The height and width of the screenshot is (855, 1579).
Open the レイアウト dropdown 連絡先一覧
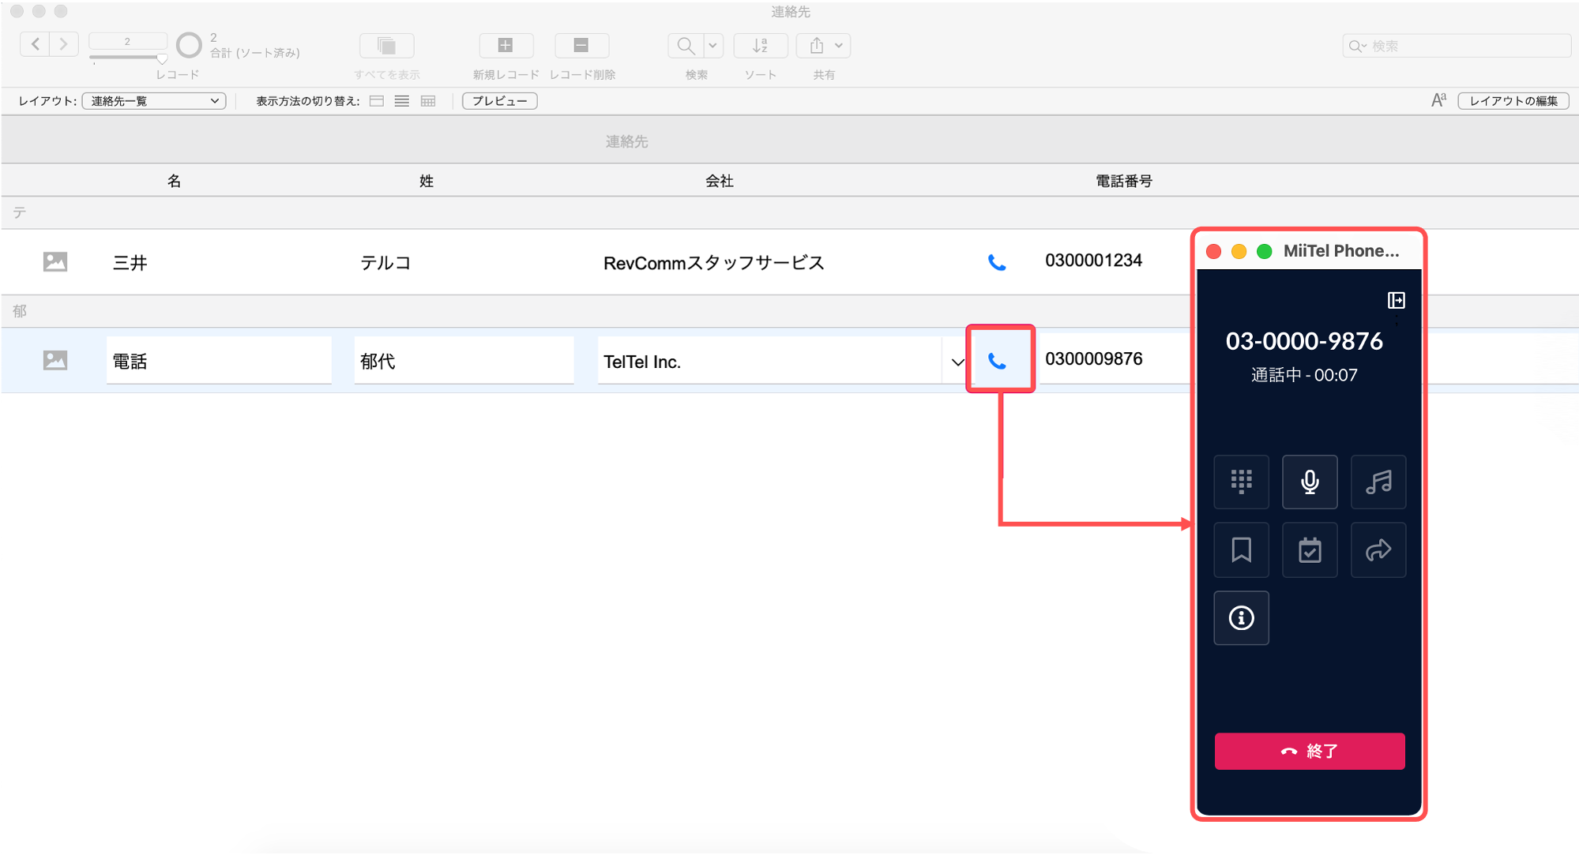point(154,101)
